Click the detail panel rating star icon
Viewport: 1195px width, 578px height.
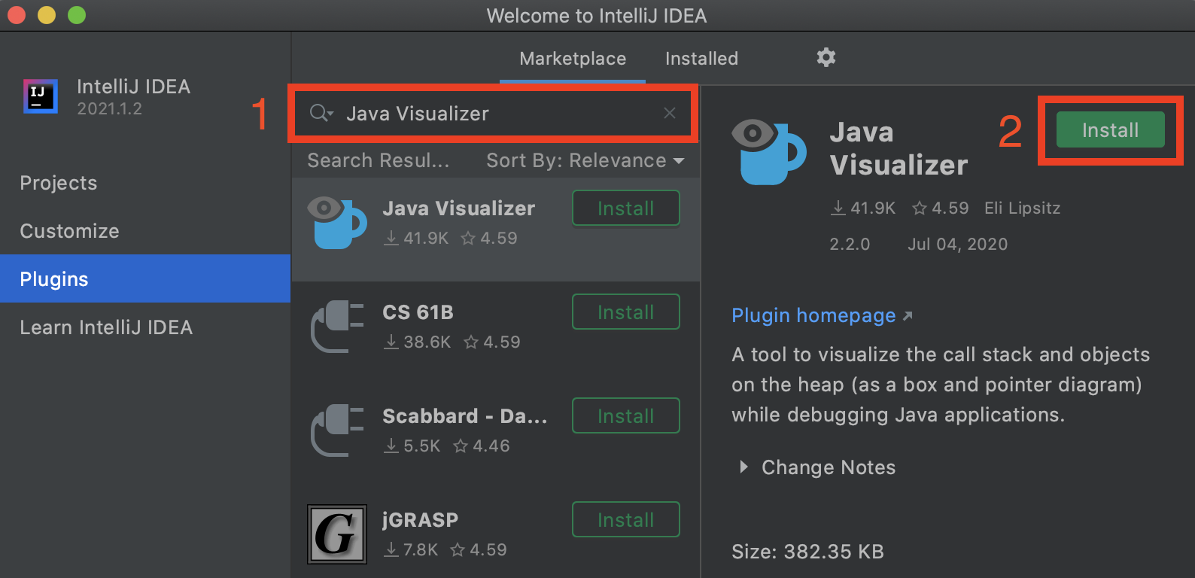(x=919, y=208)
